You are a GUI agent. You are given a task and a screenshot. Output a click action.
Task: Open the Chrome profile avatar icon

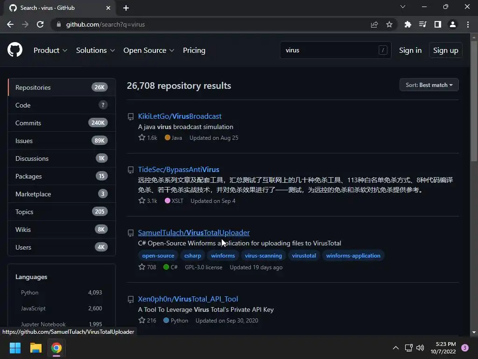click(453, 24)
